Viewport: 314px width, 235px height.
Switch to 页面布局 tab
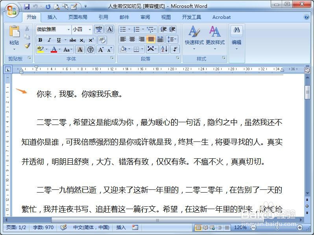78,17
